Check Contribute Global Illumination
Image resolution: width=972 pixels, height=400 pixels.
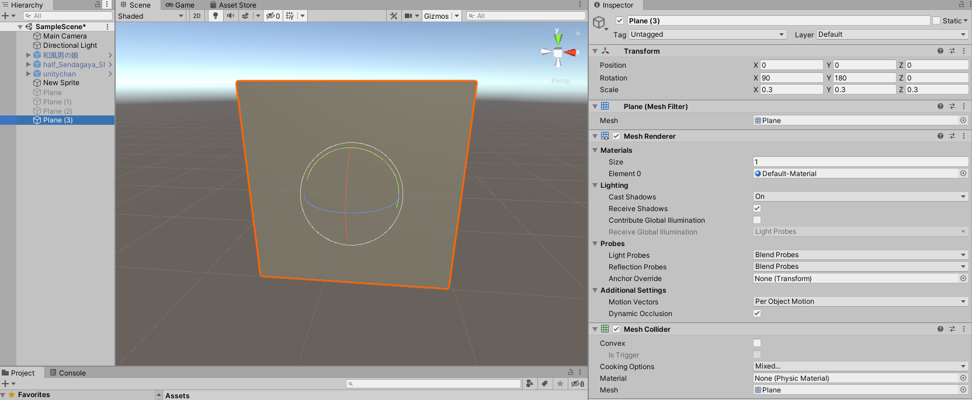757,220
